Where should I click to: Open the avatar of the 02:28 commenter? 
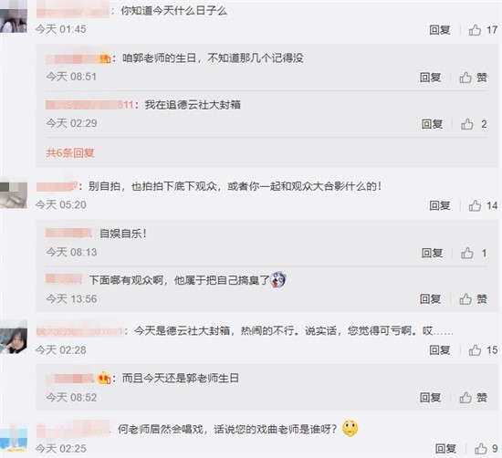[14, 338]
